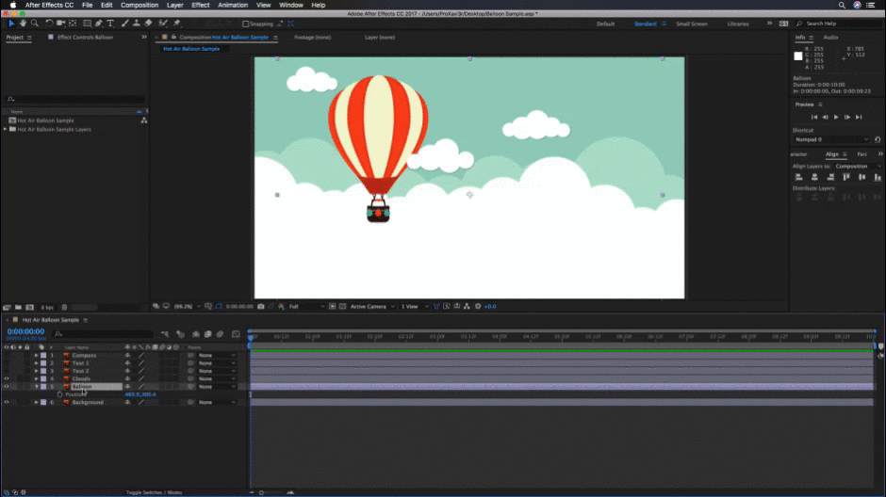Select the Eraser tool

(x=148, y=24)
